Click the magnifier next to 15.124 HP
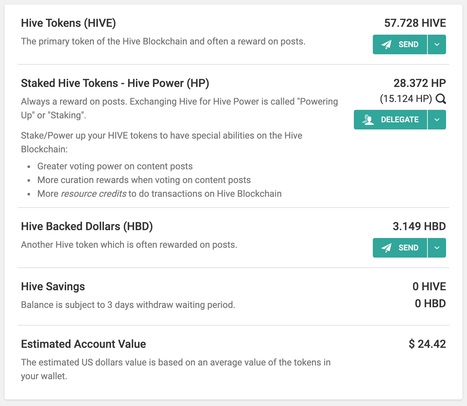 pos(441,99)
